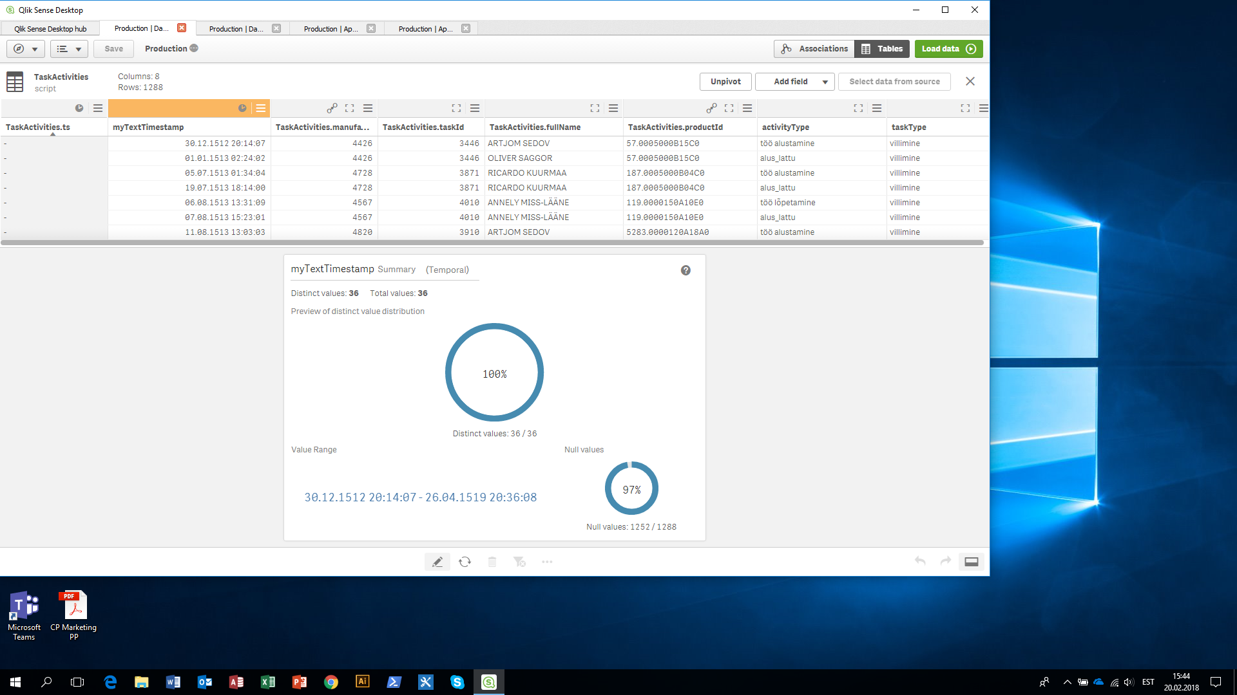
Task: Switch to Qlik Sense Desktop hub tab
Action: [50, 28]
